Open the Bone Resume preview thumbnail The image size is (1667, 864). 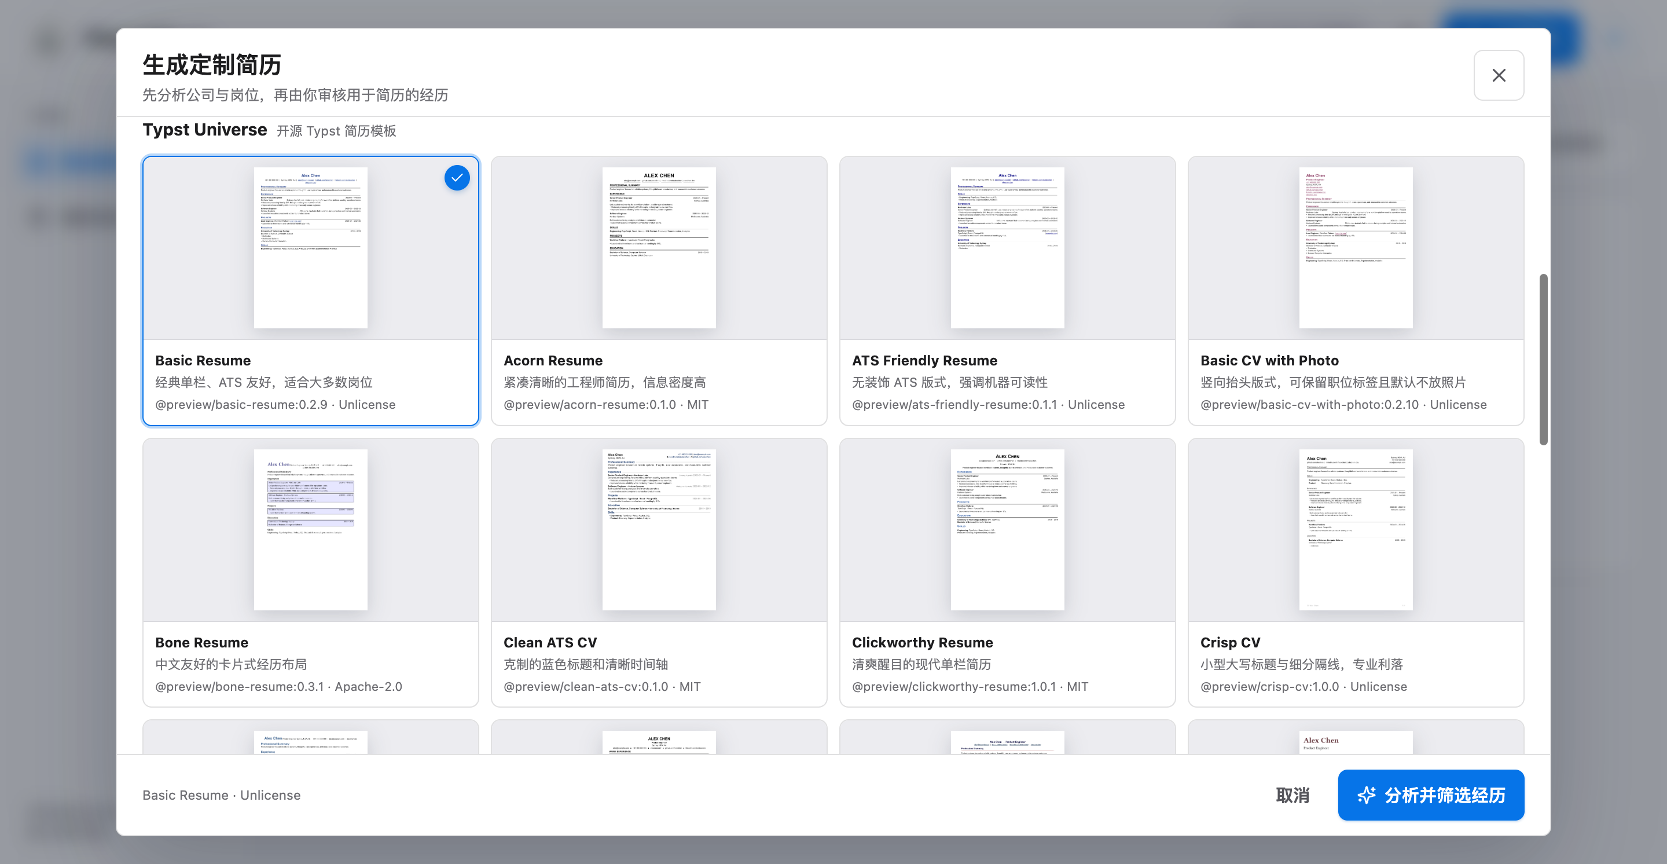[x=311, y=529]
